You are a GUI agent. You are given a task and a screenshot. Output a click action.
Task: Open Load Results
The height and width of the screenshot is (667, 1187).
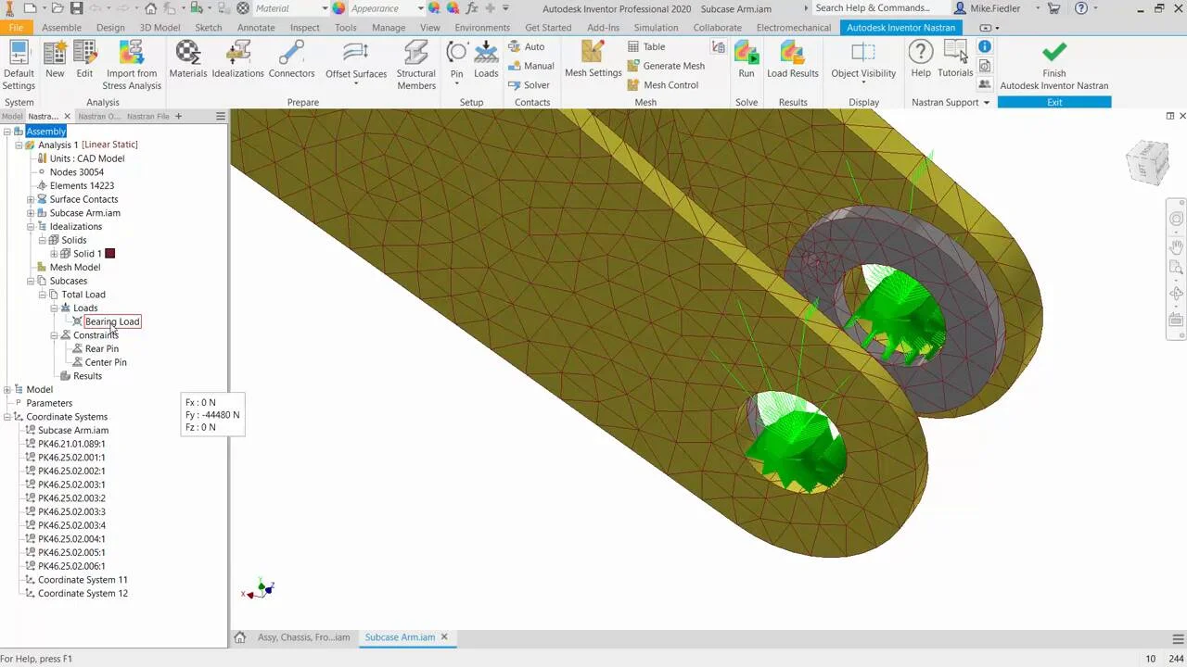(x=792, y=59)
